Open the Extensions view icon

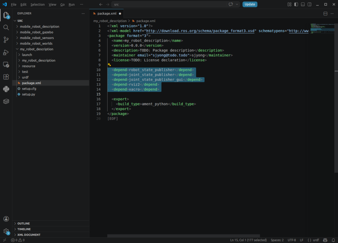[x=6, y=77]
